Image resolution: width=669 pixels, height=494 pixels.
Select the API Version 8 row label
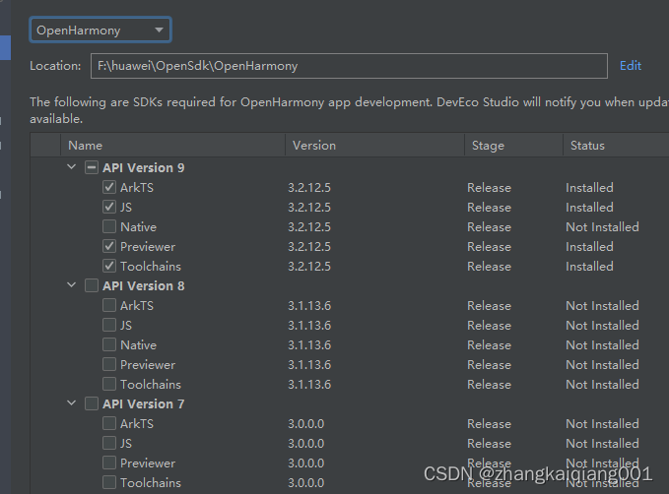click(x=144, y=286)
